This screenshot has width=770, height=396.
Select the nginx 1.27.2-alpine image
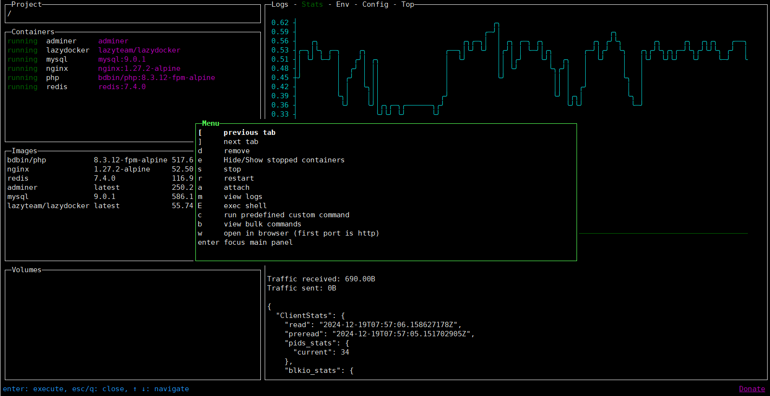coord(101,169)
